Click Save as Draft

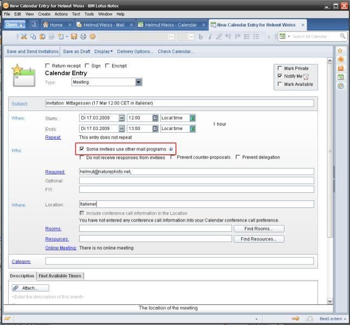(x=76, y=51)
